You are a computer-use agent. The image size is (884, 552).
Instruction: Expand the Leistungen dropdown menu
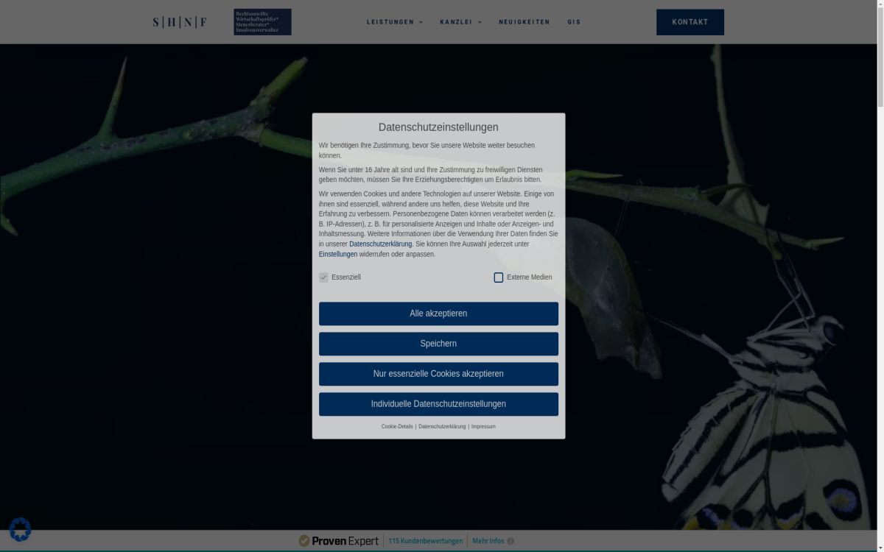click(394, 22)
